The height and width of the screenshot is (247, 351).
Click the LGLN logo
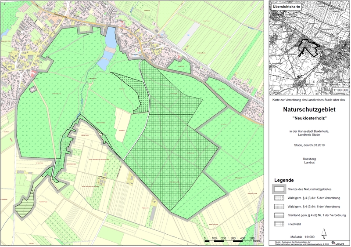[337, 243]
